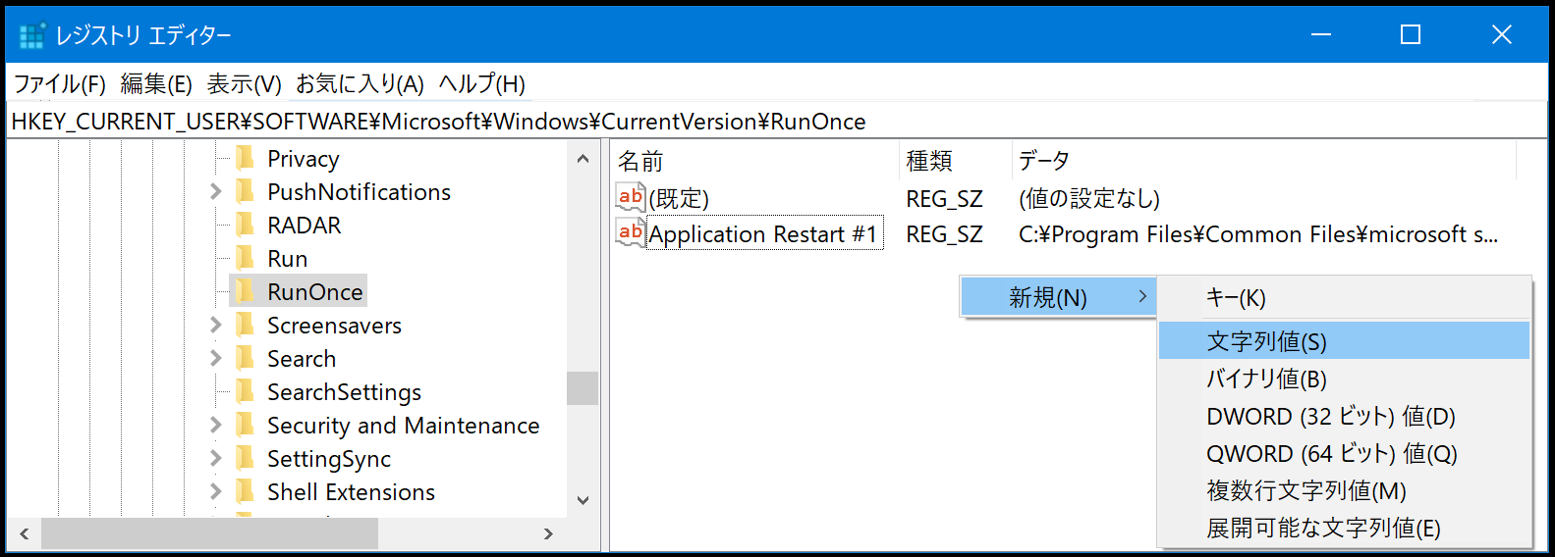The image size is (1555, 557).
Task: Click the tree vertical scrollbar thumb
Action: click(x=583, y=388)
